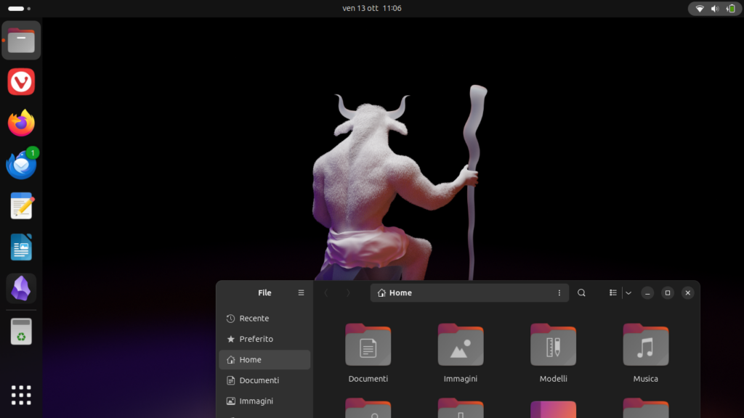744x418 pixels.
Task: Go back in the Files window
Action: pyautogui.click(x=326, y=293)
